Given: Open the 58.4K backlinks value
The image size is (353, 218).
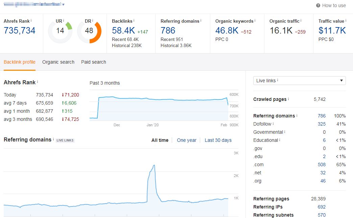Looking at the screenshot, I should click(x=123, y=30).
